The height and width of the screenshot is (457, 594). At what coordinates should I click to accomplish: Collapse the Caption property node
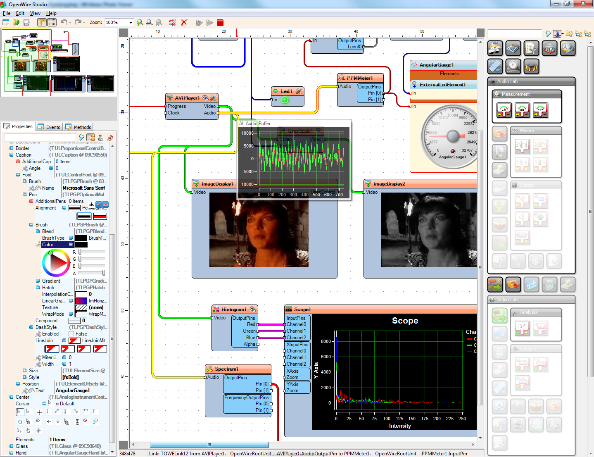click(11, 155)
